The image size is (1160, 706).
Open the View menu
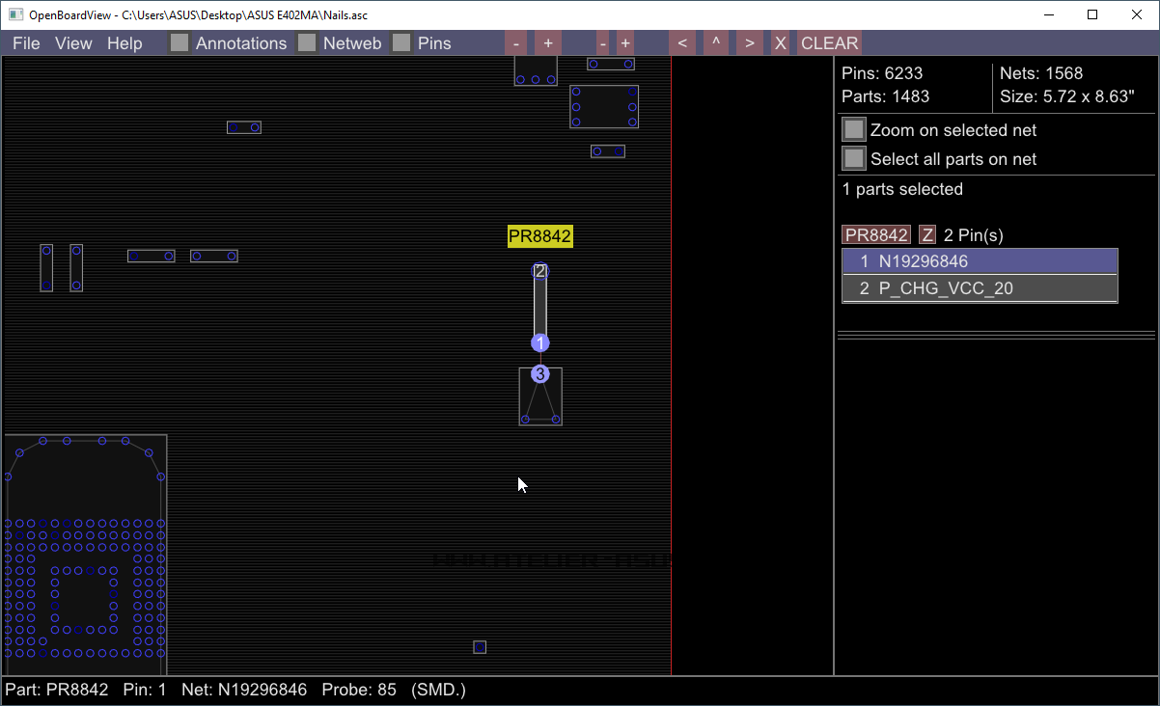(73, 43)
